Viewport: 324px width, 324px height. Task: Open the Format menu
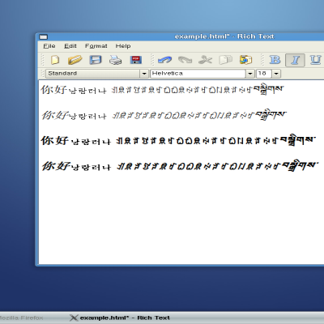click(x=96, y=46)
